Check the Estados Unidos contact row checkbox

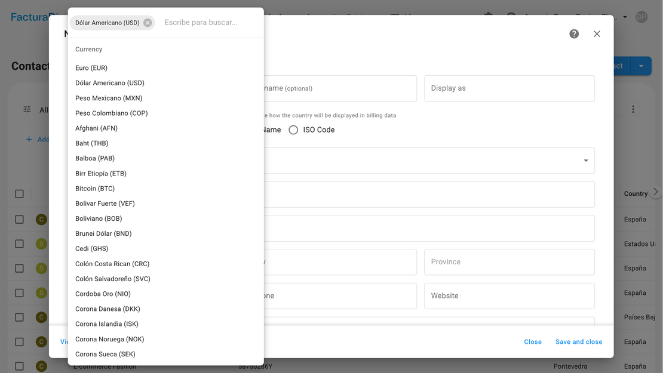tap(19, 243)
